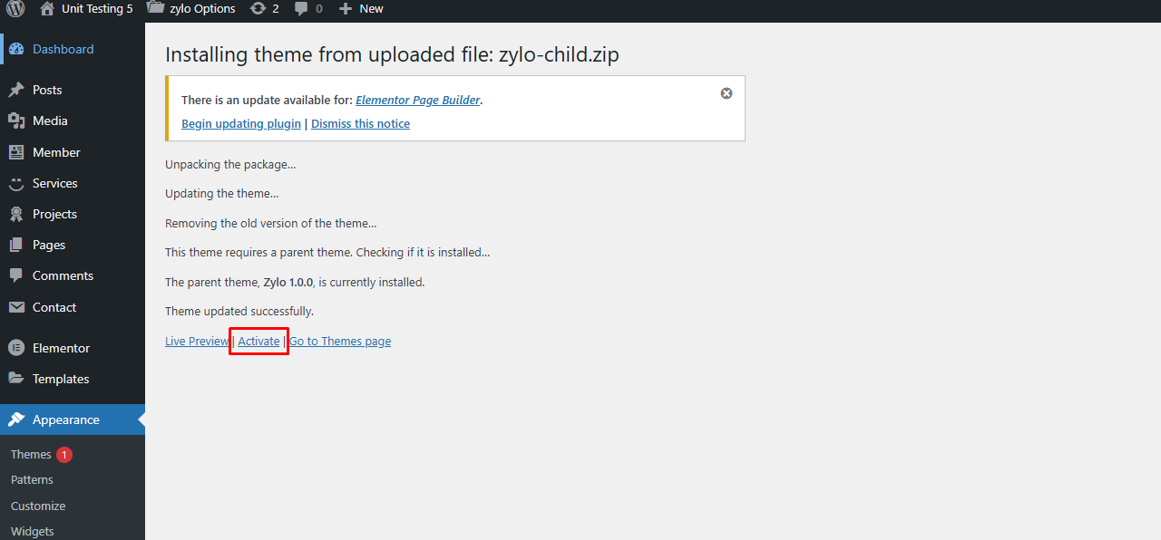This screenshot has width=1161, height=540.
Task: Open Themes under Appearance
Action: pyautogui.click(x=31, y=454)
